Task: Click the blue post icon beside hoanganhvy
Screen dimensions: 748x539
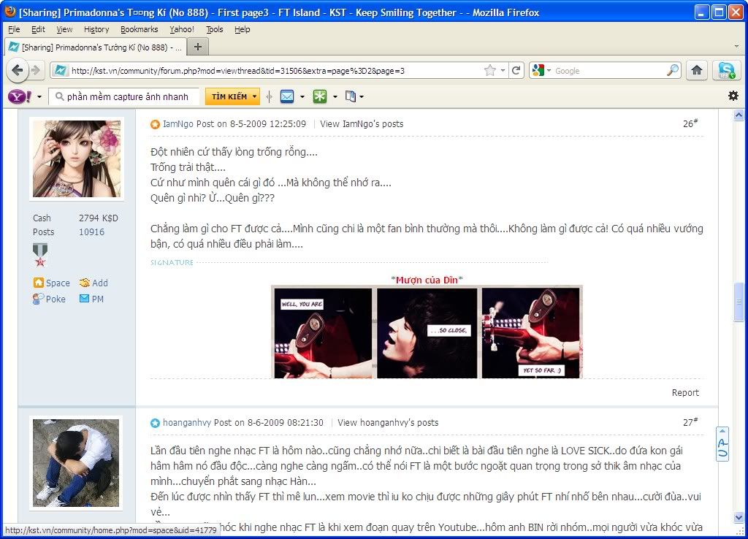Action: tap(155, 423)
